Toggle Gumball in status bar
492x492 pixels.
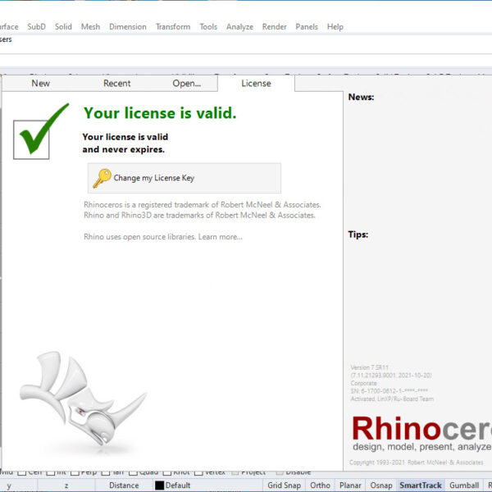click(464, 485)
